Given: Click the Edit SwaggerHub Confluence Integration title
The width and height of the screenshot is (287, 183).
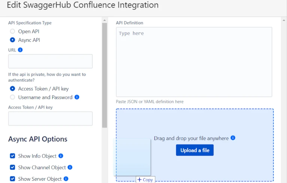Looking at the screenshot, I should [x=83, y=5].
